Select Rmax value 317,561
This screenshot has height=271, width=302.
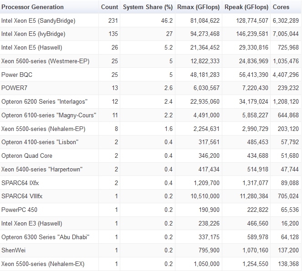(209, 142)
